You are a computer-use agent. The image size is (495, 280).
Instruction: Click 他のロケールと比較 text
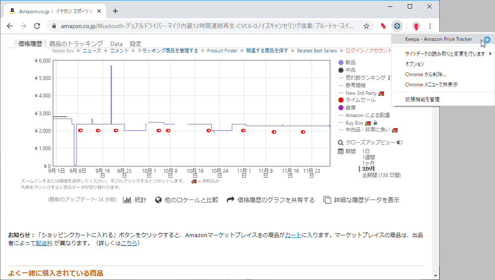click(x=191, y=200)
